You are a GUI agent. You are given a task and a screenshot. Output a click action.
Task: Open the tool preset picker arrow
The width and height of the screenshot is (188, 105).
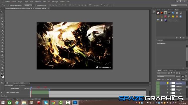[6, 5]
